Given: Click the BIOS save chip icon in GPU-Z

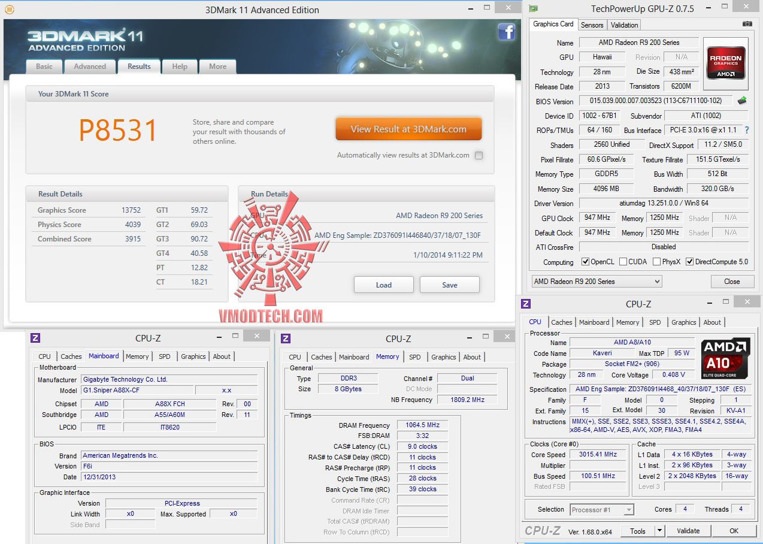Looking at the screenshot, I should pos(742,101).
